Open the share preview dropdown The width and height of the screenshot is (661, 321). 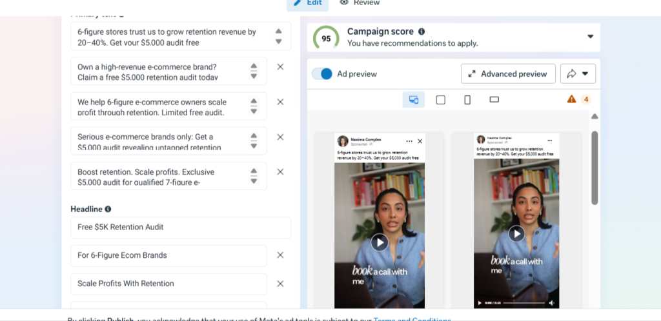[578, 73]
